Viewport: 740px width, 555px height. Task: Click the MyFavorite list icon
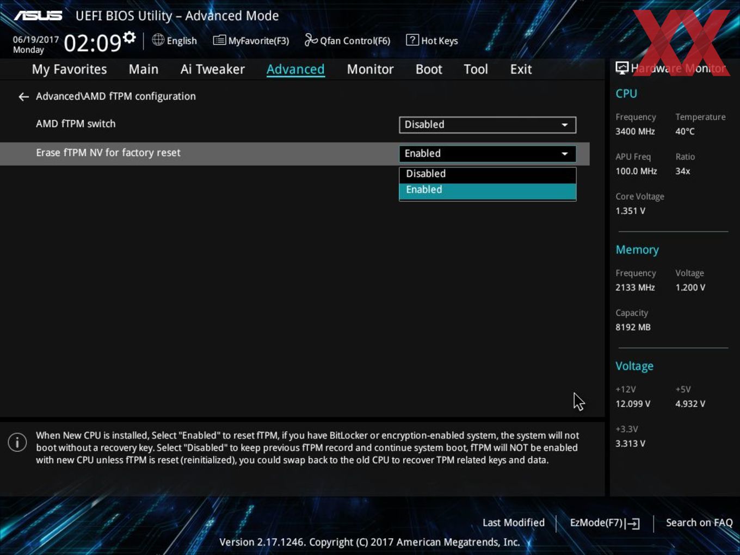pos(219,40)
